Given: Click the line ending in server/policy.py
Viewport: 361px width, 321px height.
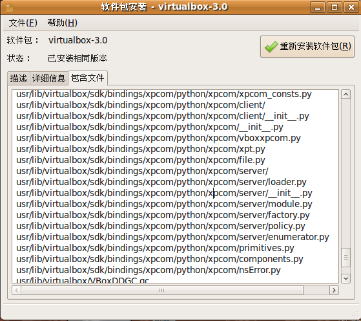Looking at the screenshot, I should (x=161, y=226).
